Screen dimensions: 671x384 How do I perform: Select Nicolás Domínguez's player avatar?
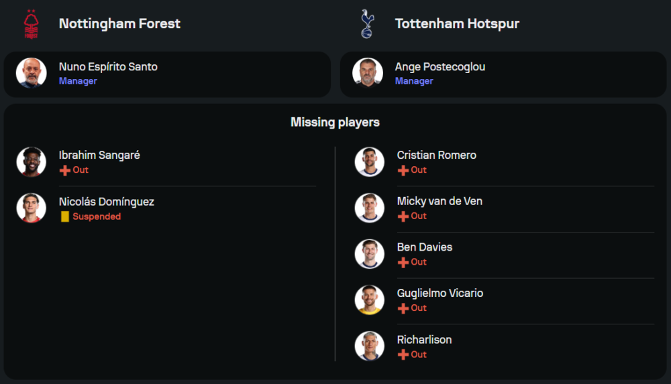tap(32, 208)
